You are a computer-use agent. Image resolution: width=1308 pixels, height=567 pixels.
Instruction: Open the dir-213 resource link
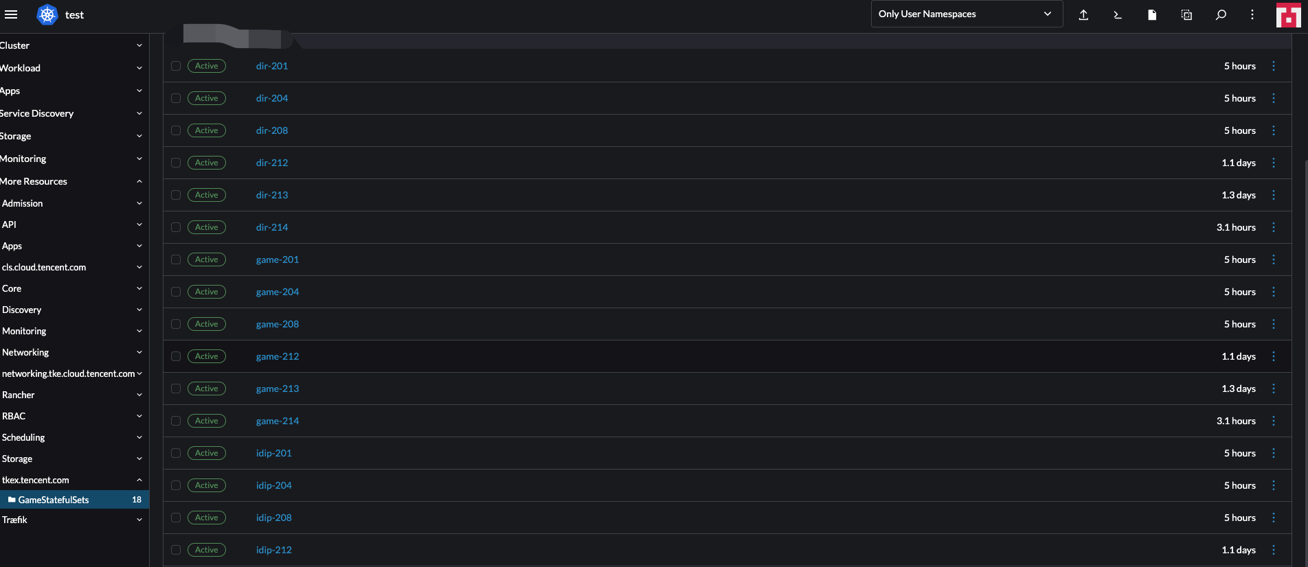[x=272, y=195]
